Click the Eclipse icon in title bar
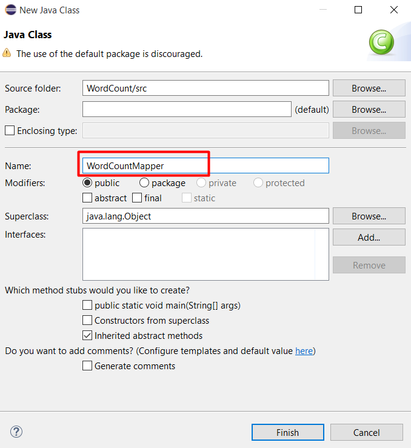This screenshot has width=411, height=448. [x=10, y=10]
